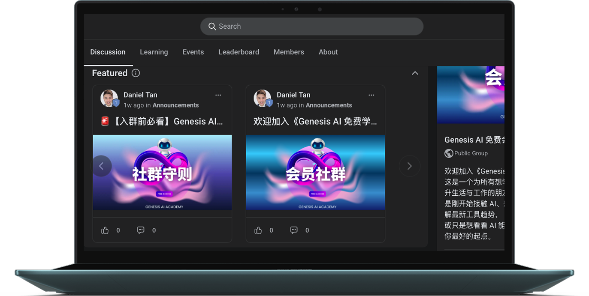Open Daniel Tan name on 入群前必看 post

point(140,95)
